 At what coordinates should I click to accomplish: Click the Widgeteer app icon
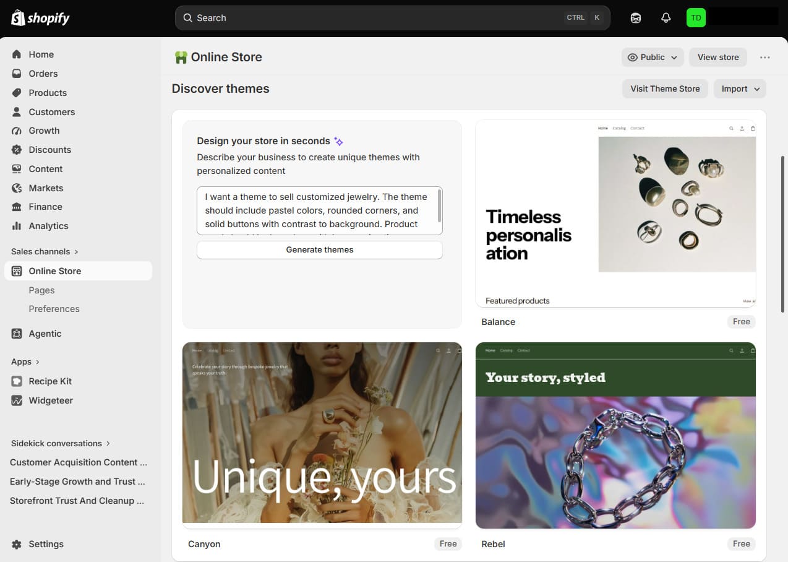click(17, 400)
